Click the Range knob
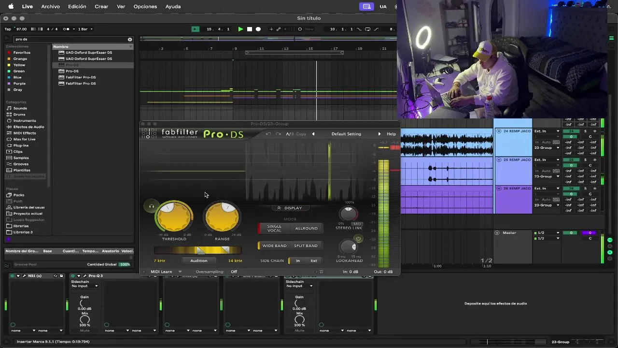Screen dimensions: 618x348 [222, 217]
